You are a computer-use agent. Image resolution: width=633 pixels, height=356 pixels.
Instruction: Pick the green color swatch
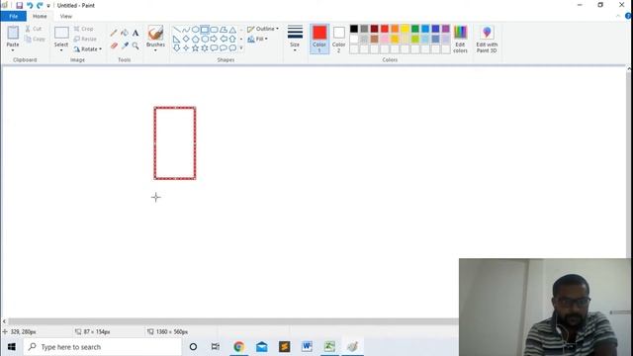(x=415, y=29)
